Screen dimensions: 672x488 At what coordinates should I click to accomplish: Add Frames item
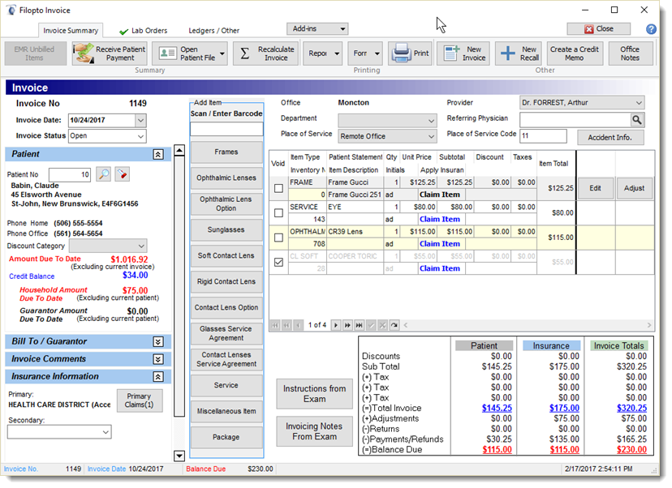pos(226,152)
